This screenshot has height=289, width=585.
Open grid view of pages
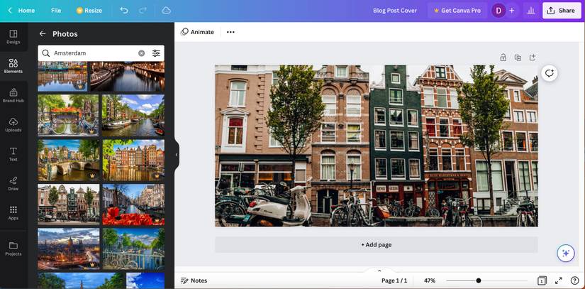[542, 280]
